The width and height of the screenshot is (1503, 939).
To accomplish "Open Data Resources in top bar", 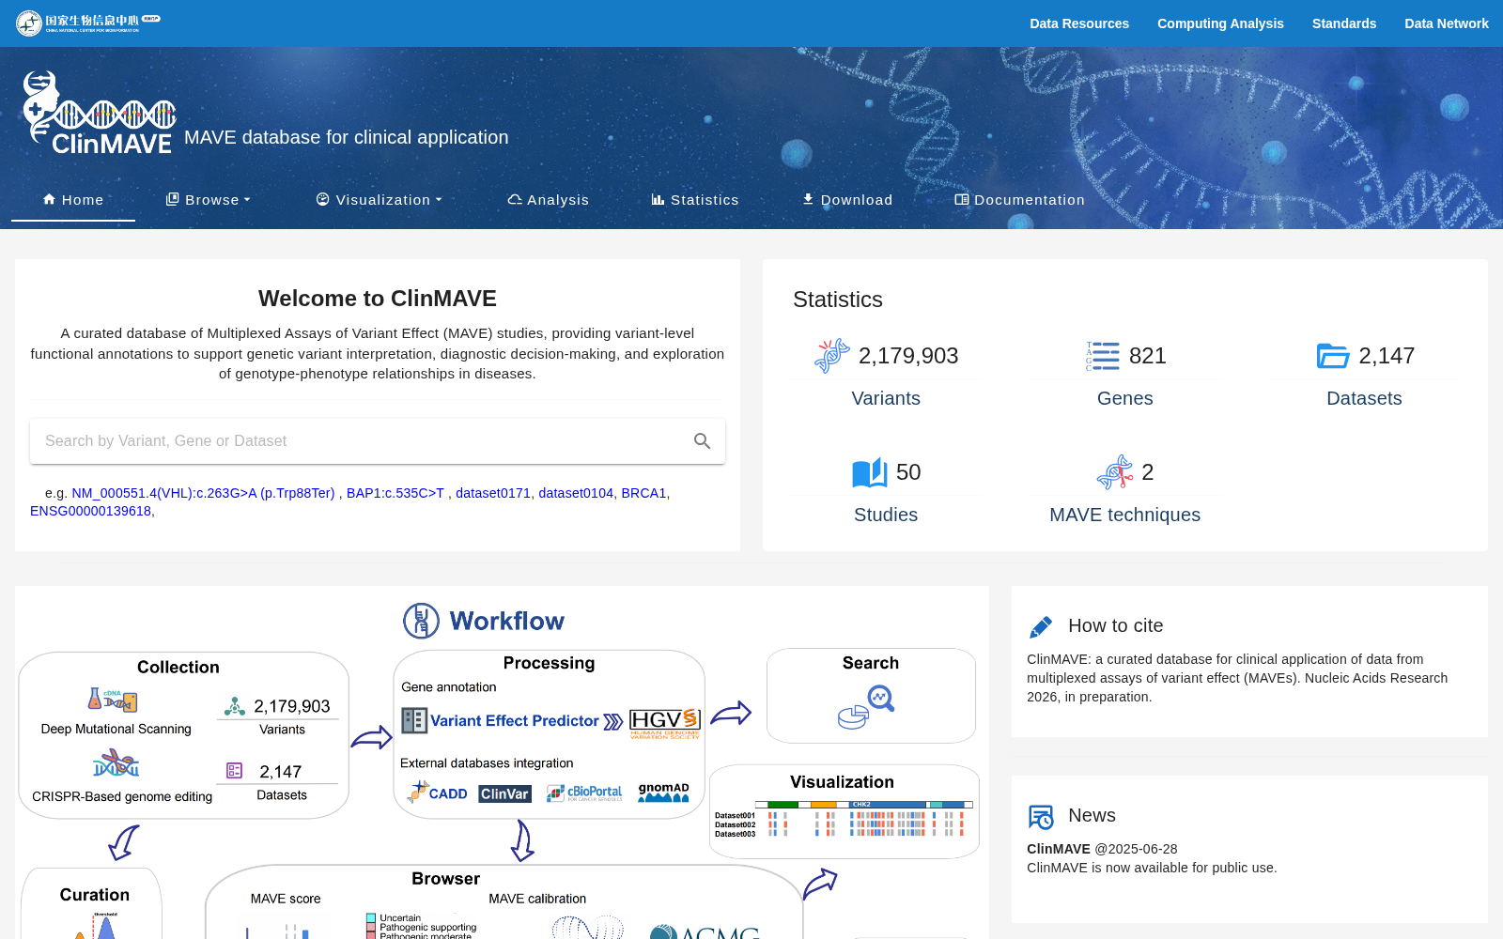I will 1079,23.
